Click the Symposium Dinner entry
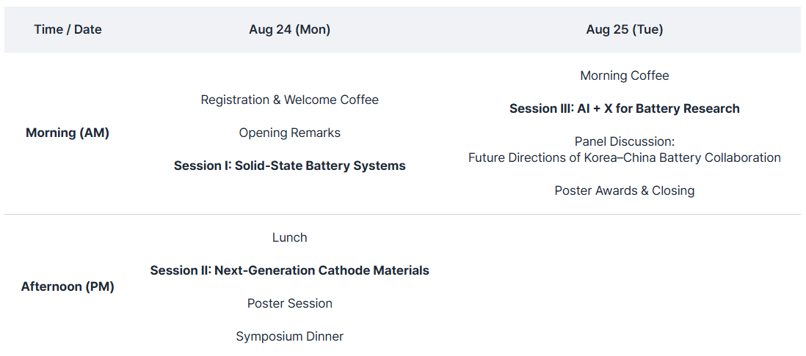The height and width of the screenshot is (356, 806). [289, 336]
